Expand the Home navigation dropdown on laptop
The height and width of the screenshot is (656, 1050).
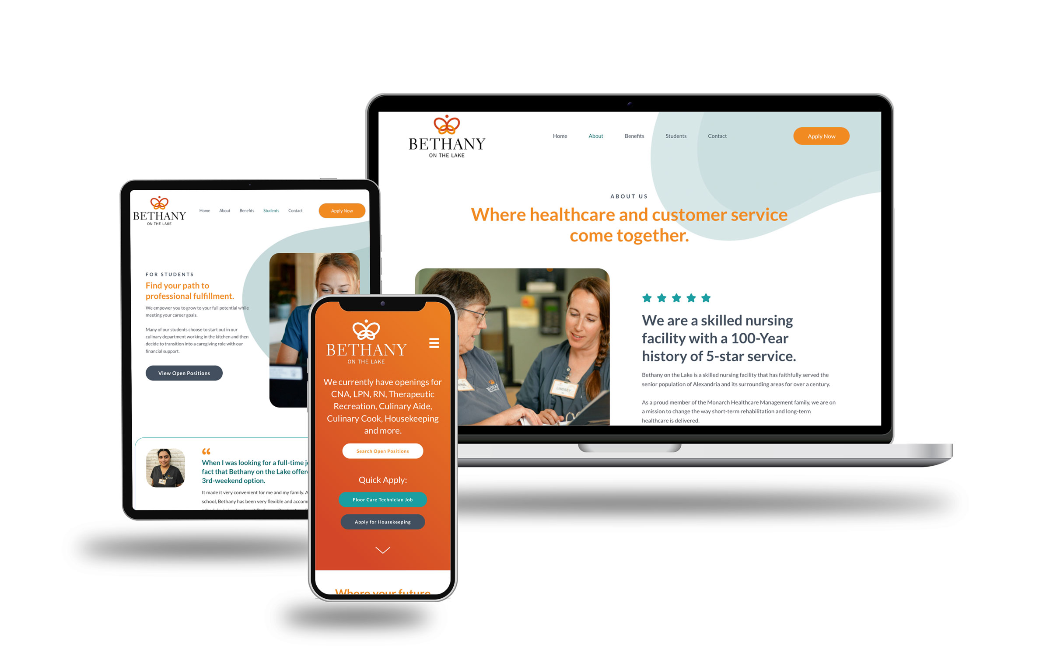[x=560, y=136]
